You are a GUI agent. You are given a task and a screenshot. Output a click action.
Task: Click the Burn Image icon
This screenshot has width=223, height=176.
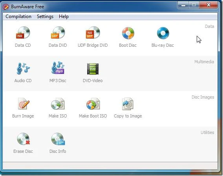click(x=23, y=104)
